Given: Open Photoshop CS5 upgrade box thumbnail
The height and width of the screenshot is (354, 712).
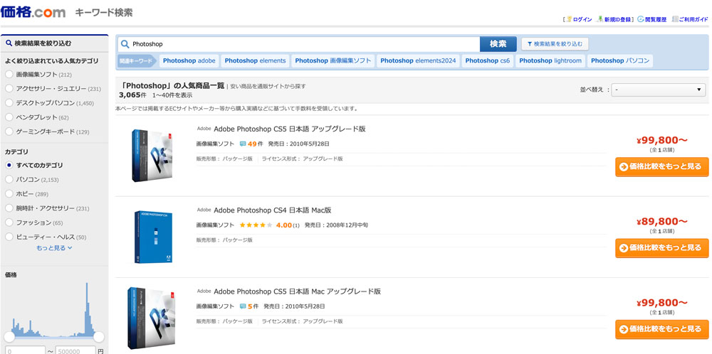Looking at the screenshot, I should [x=152, y=156].
